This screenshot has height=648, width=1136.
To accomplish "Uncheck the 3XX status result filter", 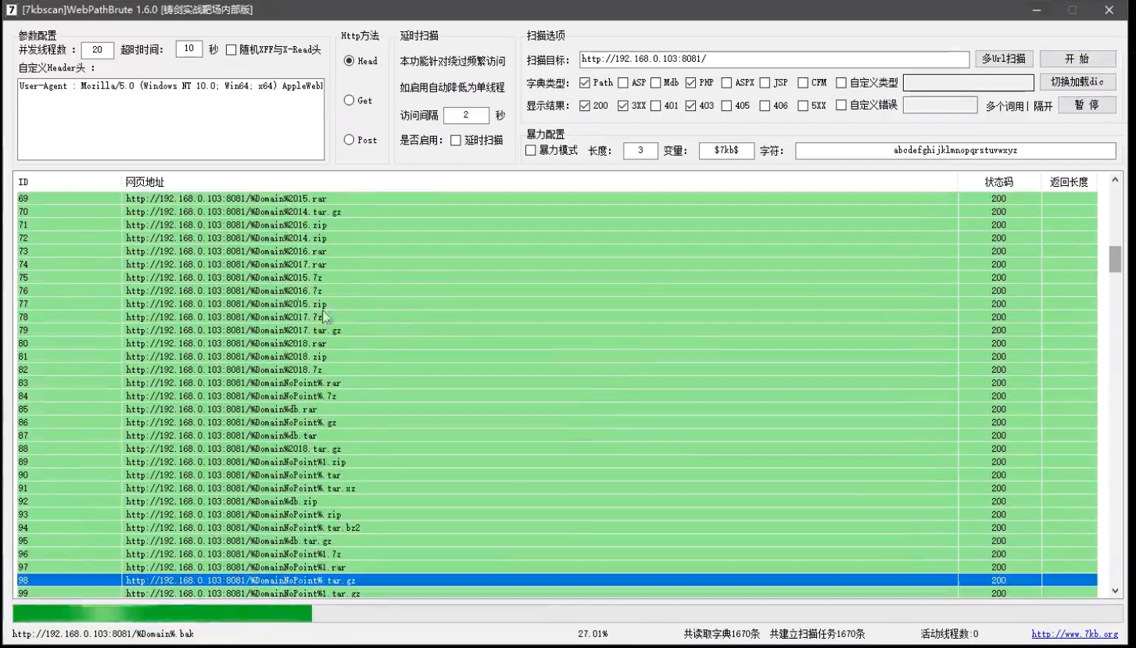I will coord(623,106).
